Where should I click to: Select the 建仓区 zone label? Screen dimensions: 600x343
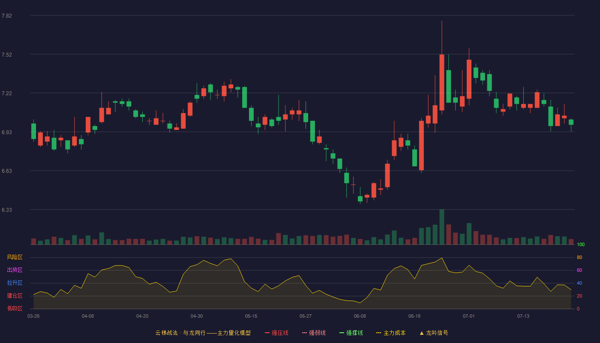[15, 296]
